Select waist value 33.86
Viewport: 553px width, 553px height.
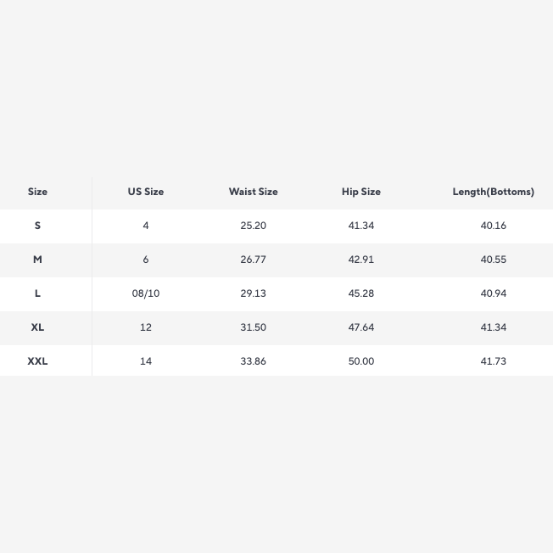pyautogui.click(x=254, y=361)
